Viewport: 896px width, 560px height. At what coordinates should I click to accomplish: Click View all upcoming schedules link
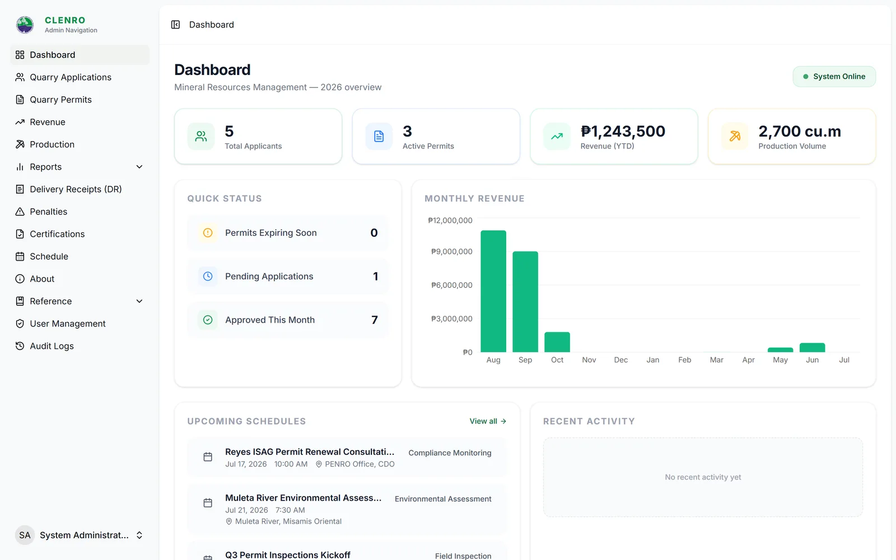click(x=488, y=421)
